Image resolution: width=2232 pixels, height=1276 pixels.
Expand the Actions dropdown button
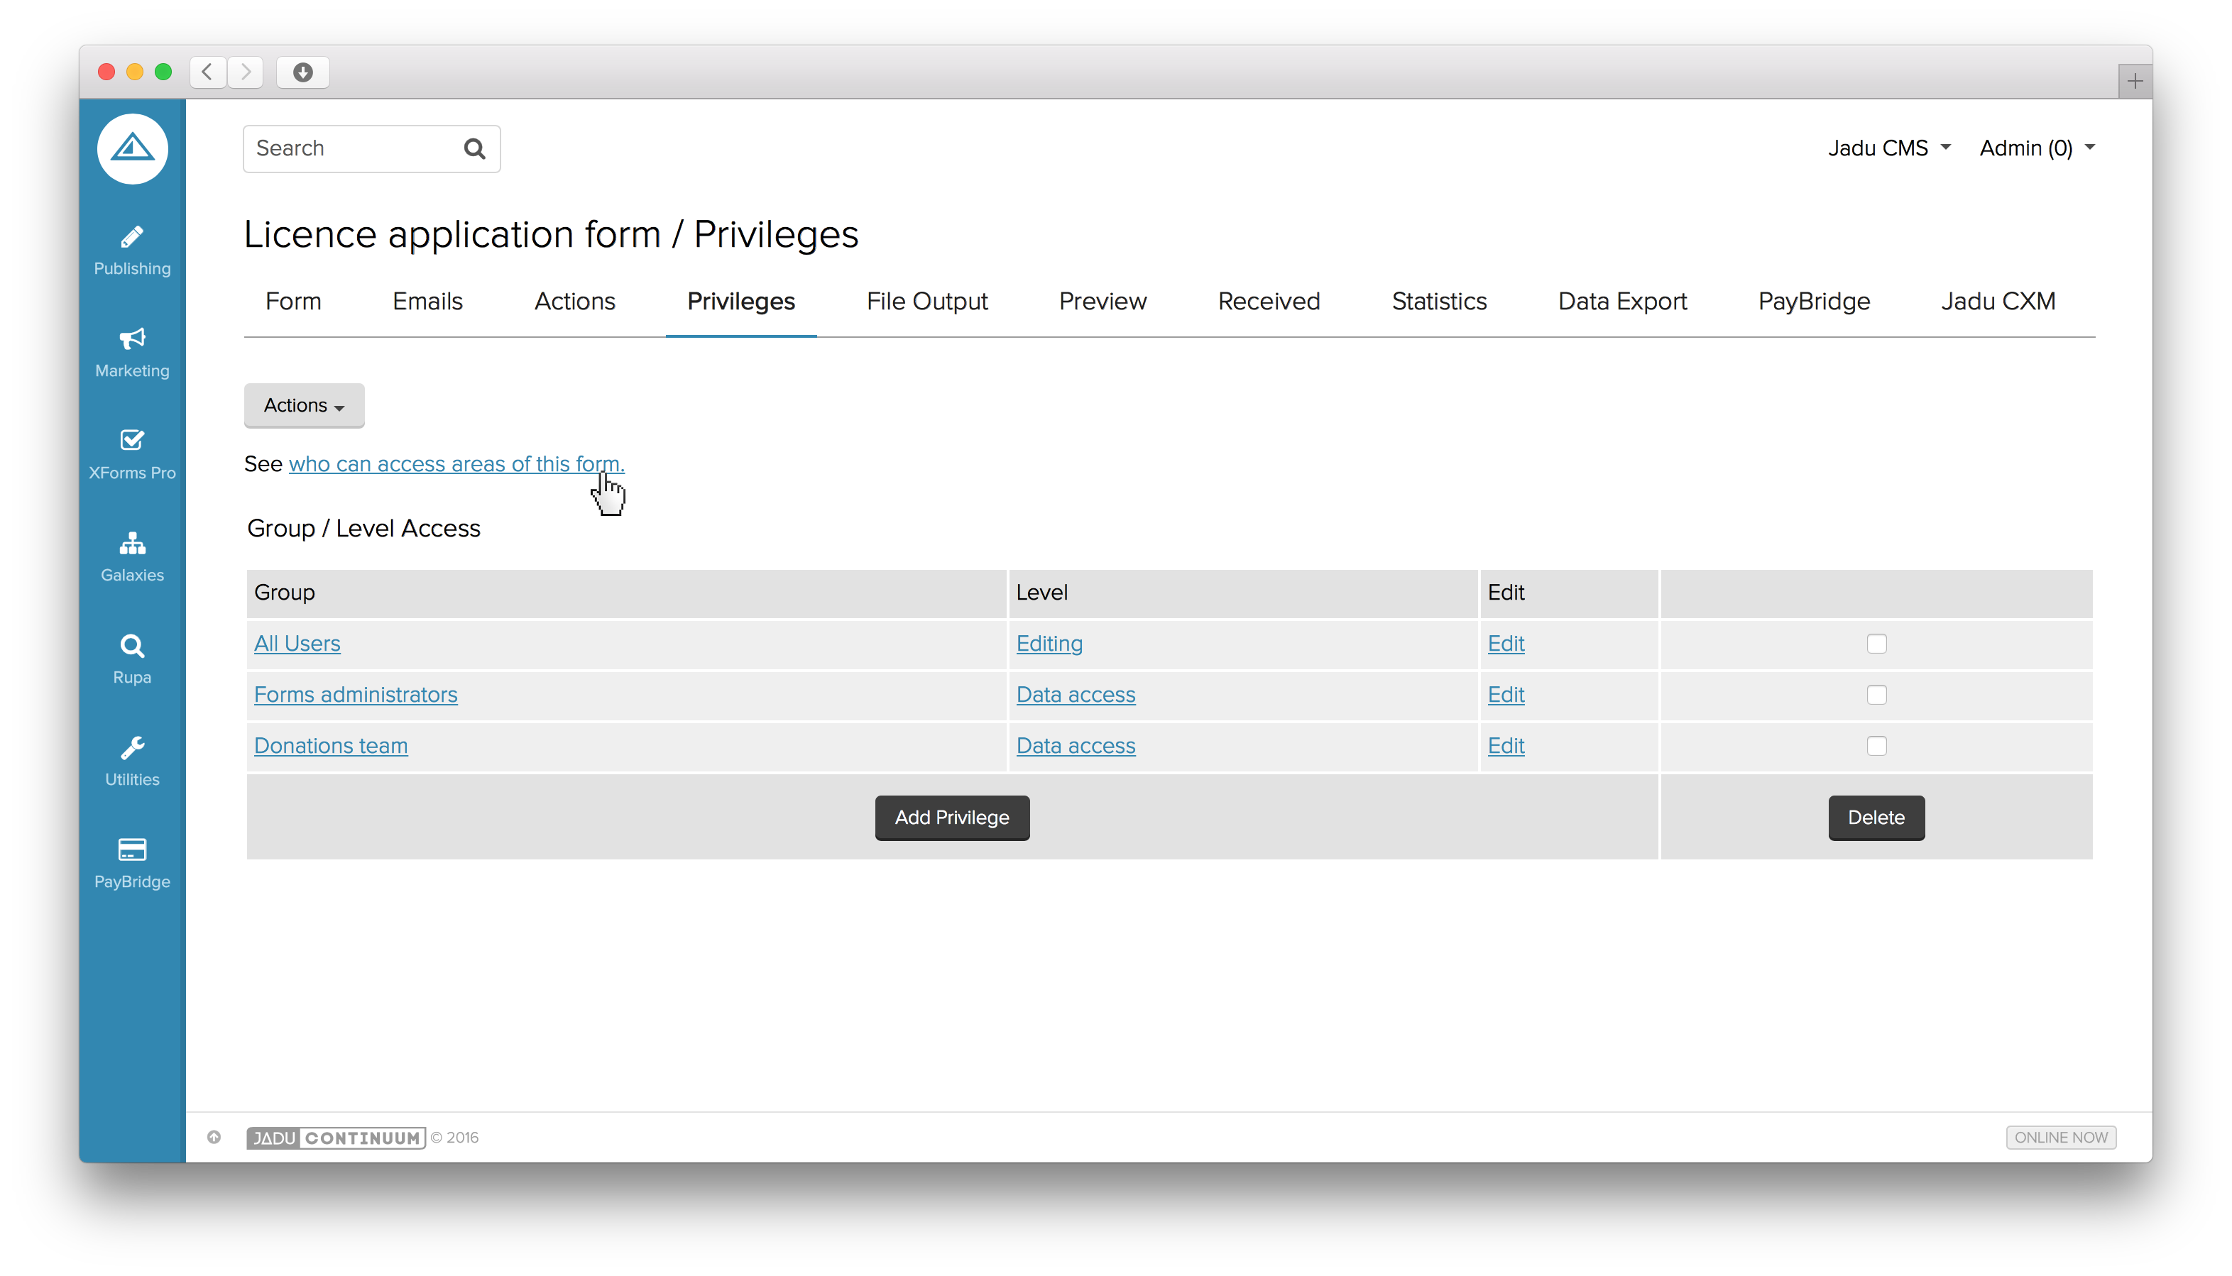[305, 405]
